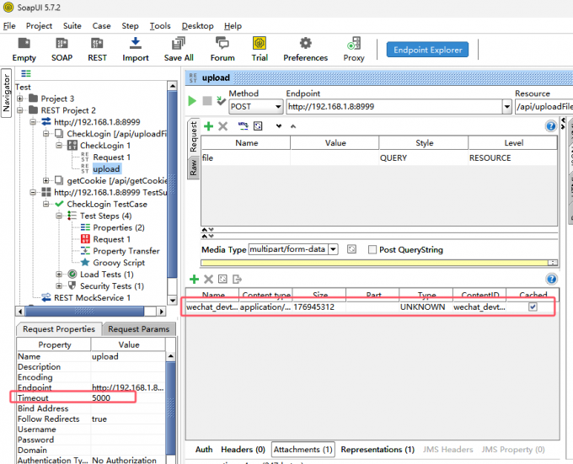Viewport: 573px width, 464px height.
Task: Switch to Headers (0) tab
Action: click(243, 450)
